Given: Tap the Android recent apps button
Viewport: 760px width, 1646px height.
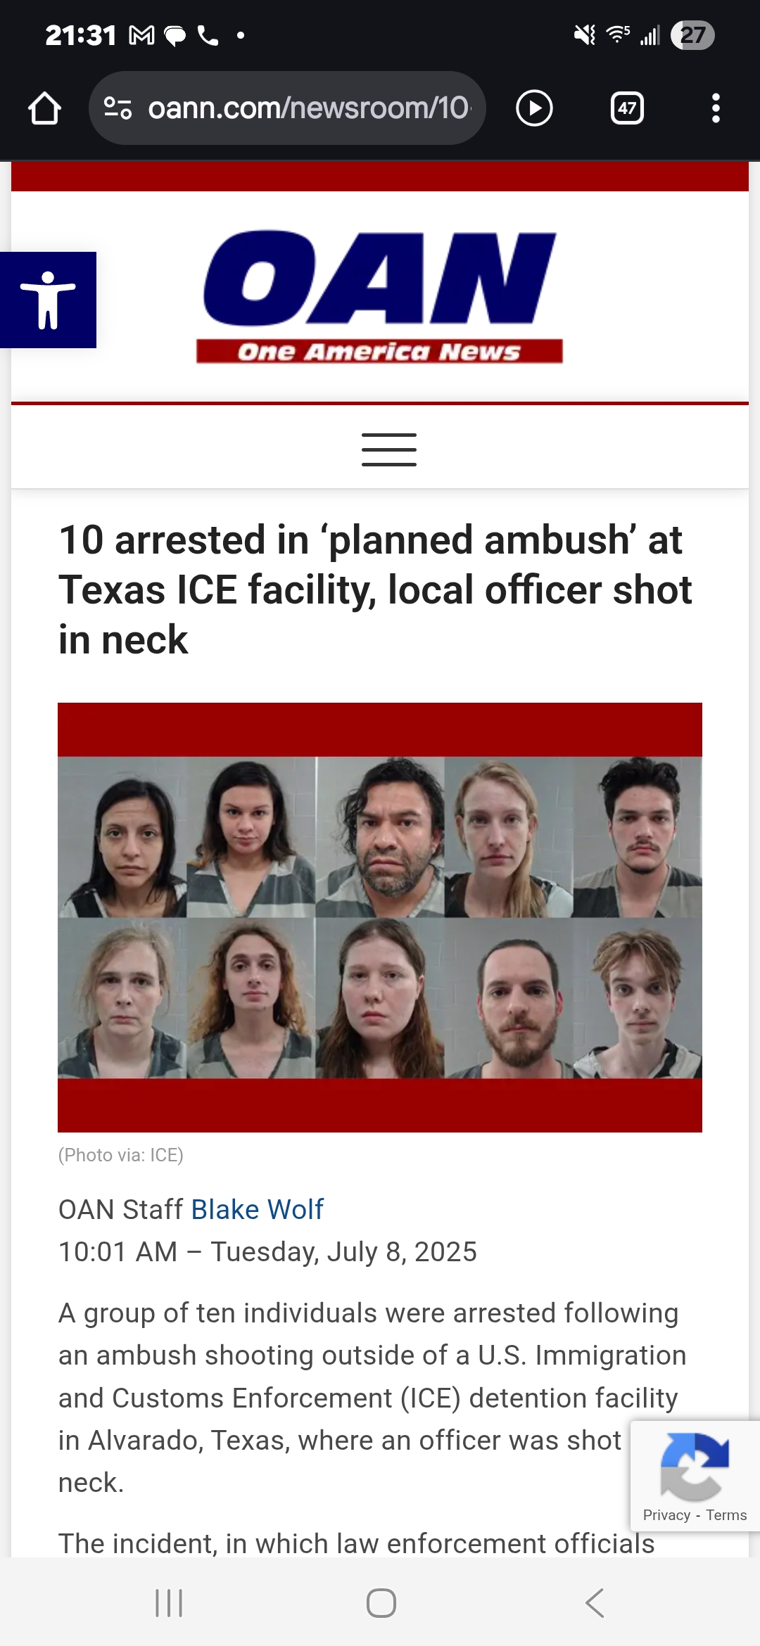Looking at the screenshot, I should coord(169,1603).
